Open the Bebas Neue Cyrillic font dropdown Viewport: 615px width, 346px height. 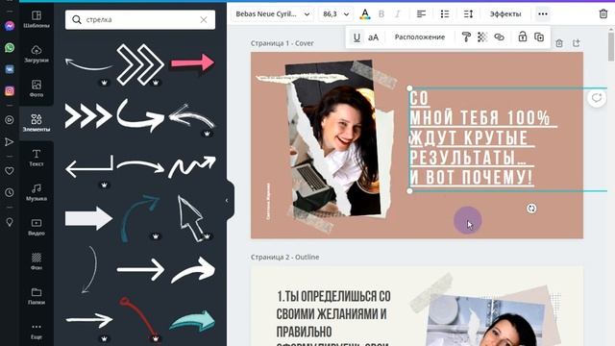pos(272,14)
